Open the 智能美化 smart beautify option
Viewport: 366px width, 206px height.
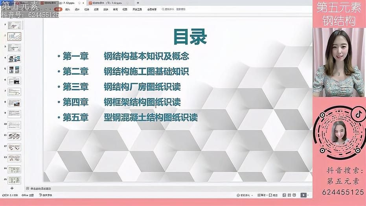[243, 195]
